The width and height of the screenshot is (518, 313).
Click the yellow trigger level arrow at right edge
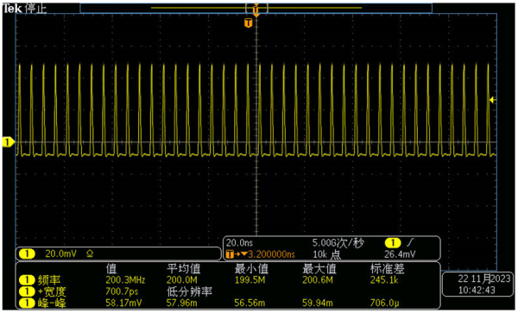pyautogui.click(x=493, y=100)
